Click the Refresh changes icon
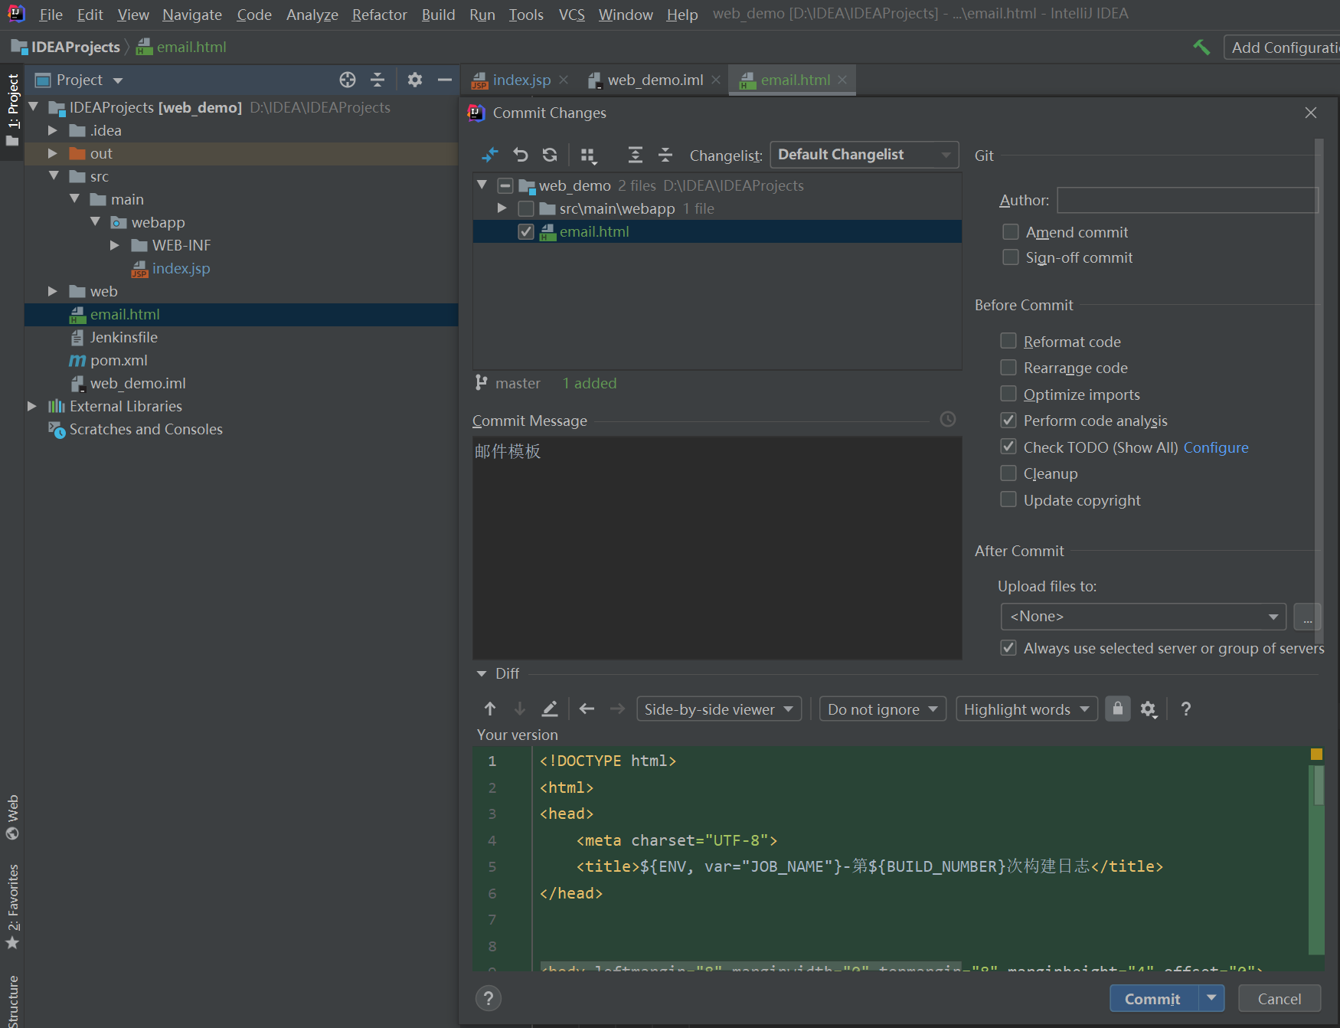Viewport: 1340px width, 1028px height. click(x=550, y=155)
